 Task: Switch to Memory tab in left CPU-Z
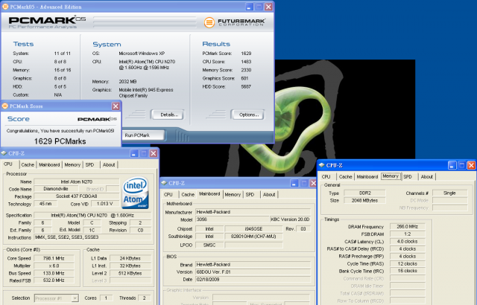click(72, 165)
